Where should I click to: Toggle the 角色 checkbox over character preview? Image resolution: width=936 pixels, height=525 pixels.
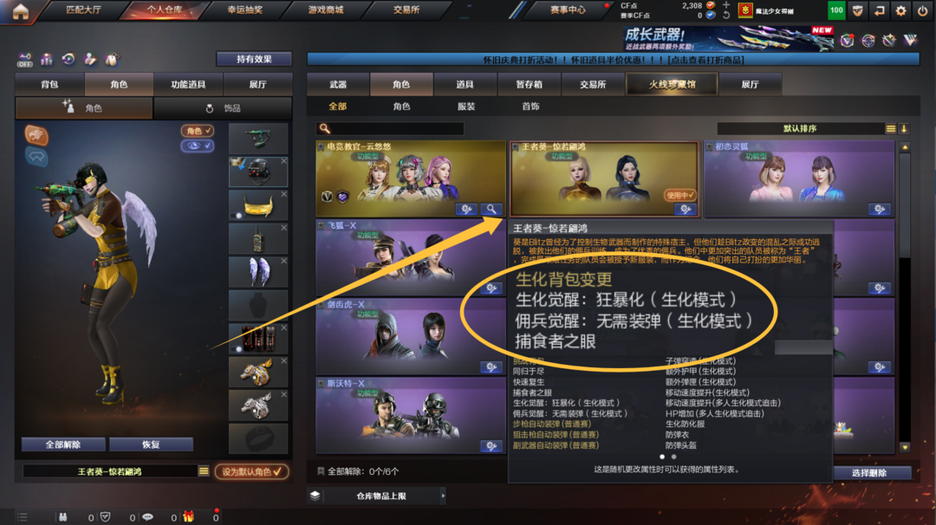(x=198, y=131)
